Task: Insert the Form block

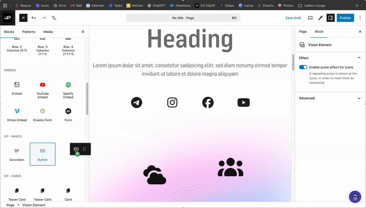Action: 68,115
